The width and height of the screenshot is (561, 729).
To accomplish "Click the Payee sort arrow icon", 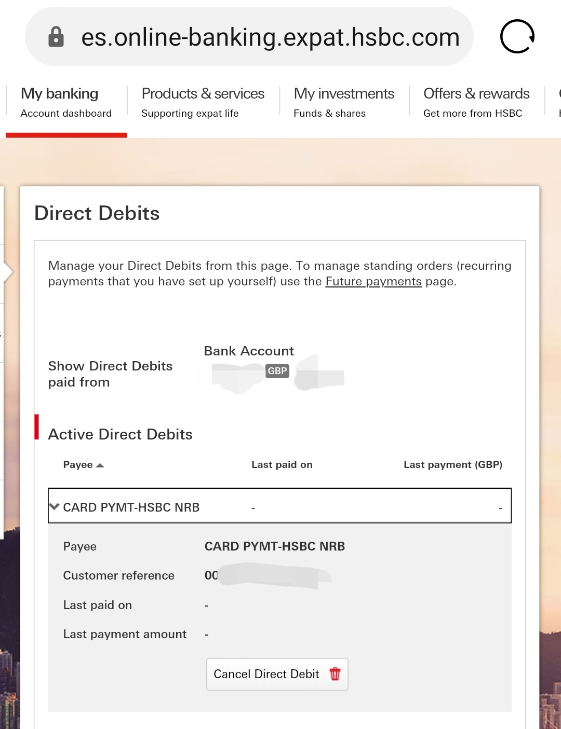I will [100, 465].
